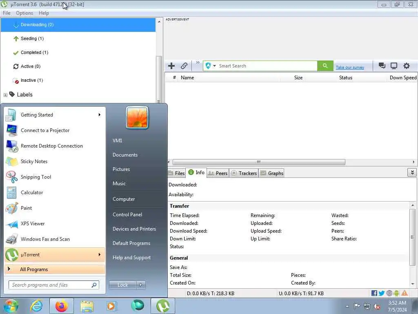The width and height of the screenshot is (418, 314).
Task: Open Help and Support link
Action: tap(131, 258)
